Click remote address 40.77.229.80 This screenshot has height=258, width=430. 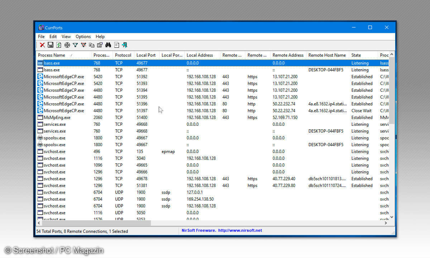click(x=284, y=186)
